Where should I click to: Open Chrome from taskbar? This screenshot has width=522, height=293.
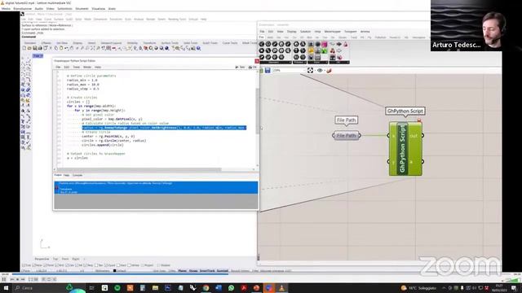click(206, 288)
